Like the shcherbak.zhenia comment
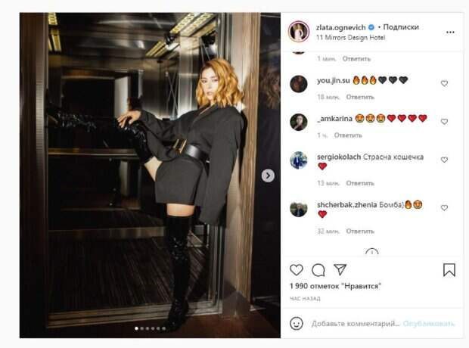This screenshot has height=348, width=469. [x=444, y=207]
